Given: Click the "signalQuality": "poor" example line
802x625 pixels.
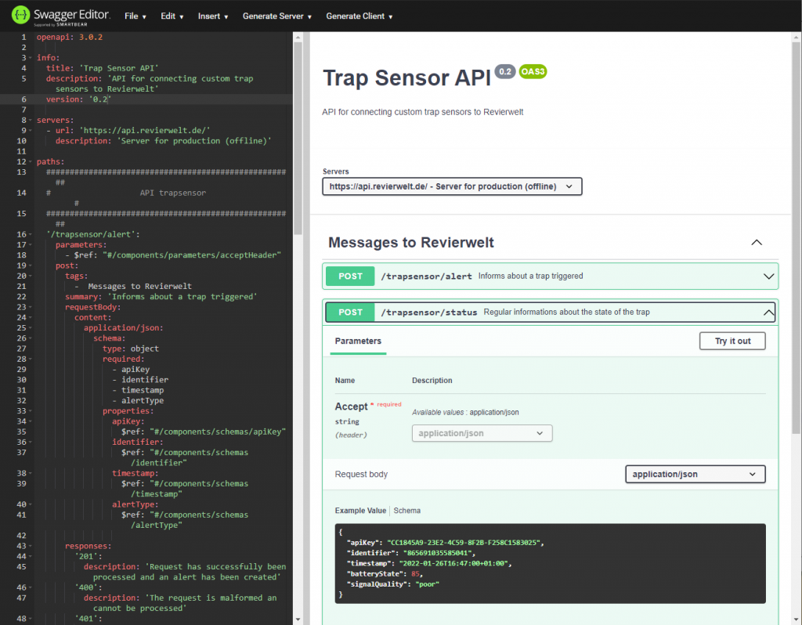Looking at the screenshot, I should point(393,584).
